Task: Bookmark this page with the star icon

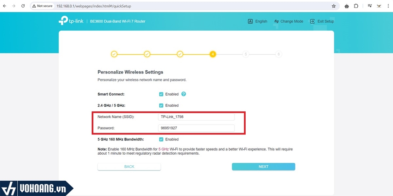Action: pyautogui.click(x=334, y=6)
